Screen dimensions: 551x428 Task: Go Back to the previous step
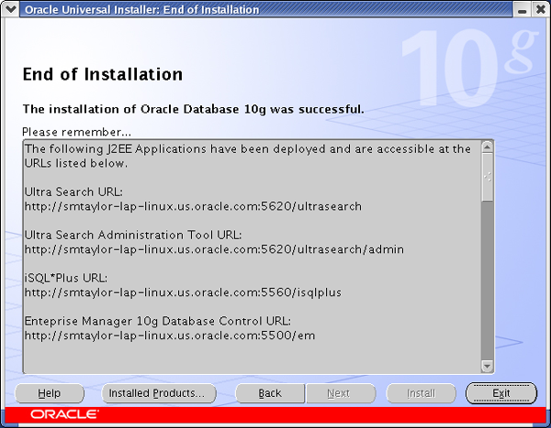(270, 393)
